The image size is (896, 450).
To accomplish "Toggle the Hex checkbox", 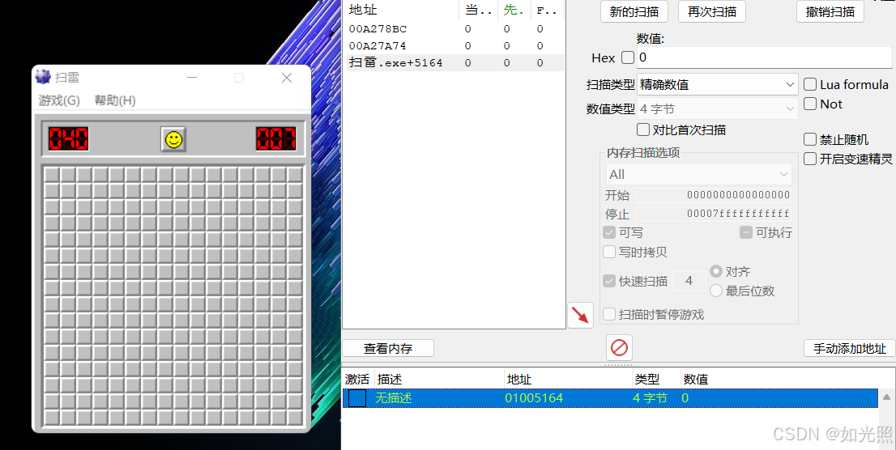I will point(627,57).
